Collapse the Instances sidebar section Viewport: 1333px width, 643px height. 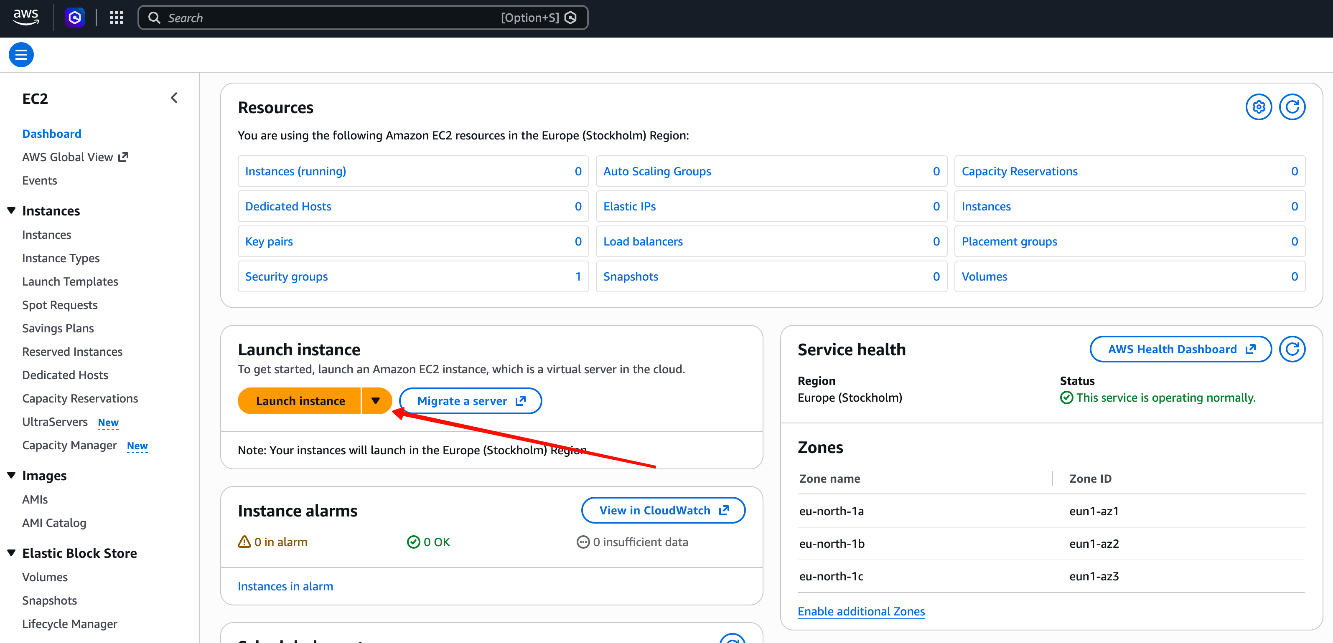11,210
